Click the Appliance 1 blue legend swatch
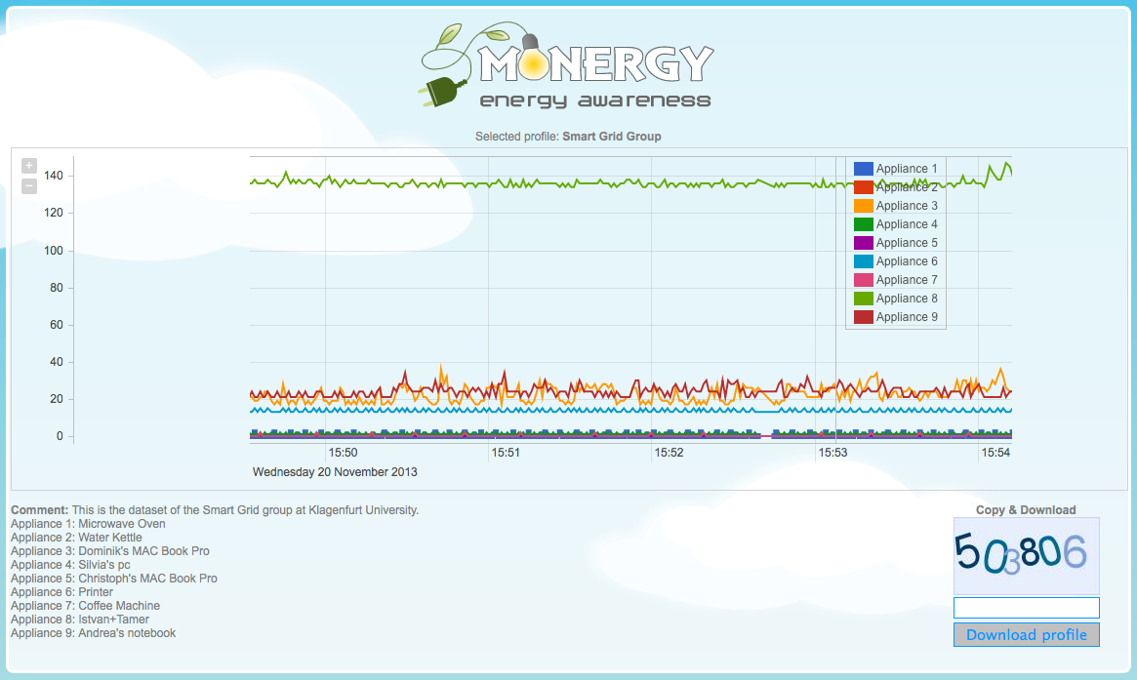Image resolution: width=1137 pixels, height=680 pixels. 863,169
